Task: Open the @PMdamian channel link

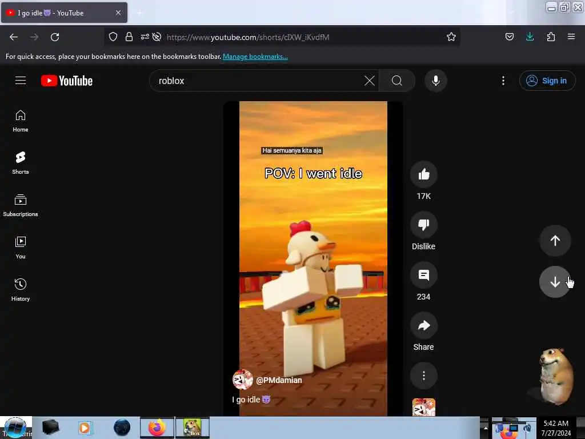Action: click(279, 380)
